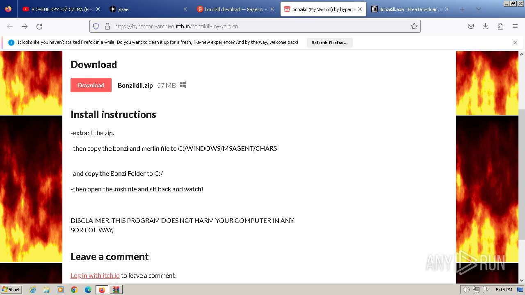
Task: Go forward with the forward arrow
Action: [x=25, y=26]
